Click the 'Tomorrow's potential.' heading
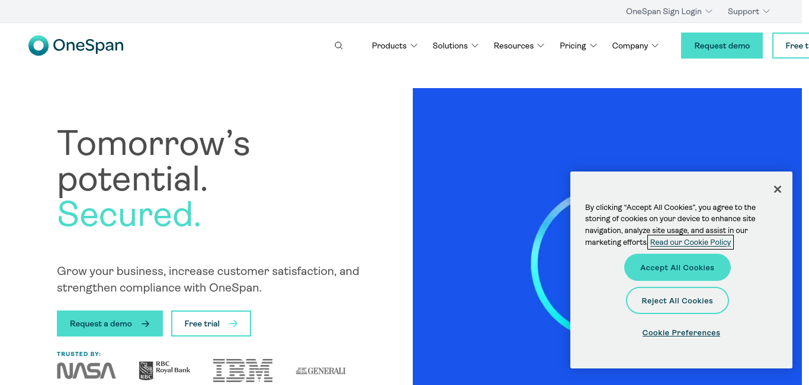The image size is (809, 385). 153,161
